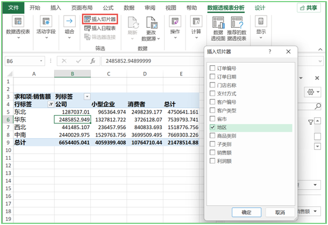Click the filter funnel icon in field pane
Viewport: 328px width, 225px height.
[x=311, y=122]
